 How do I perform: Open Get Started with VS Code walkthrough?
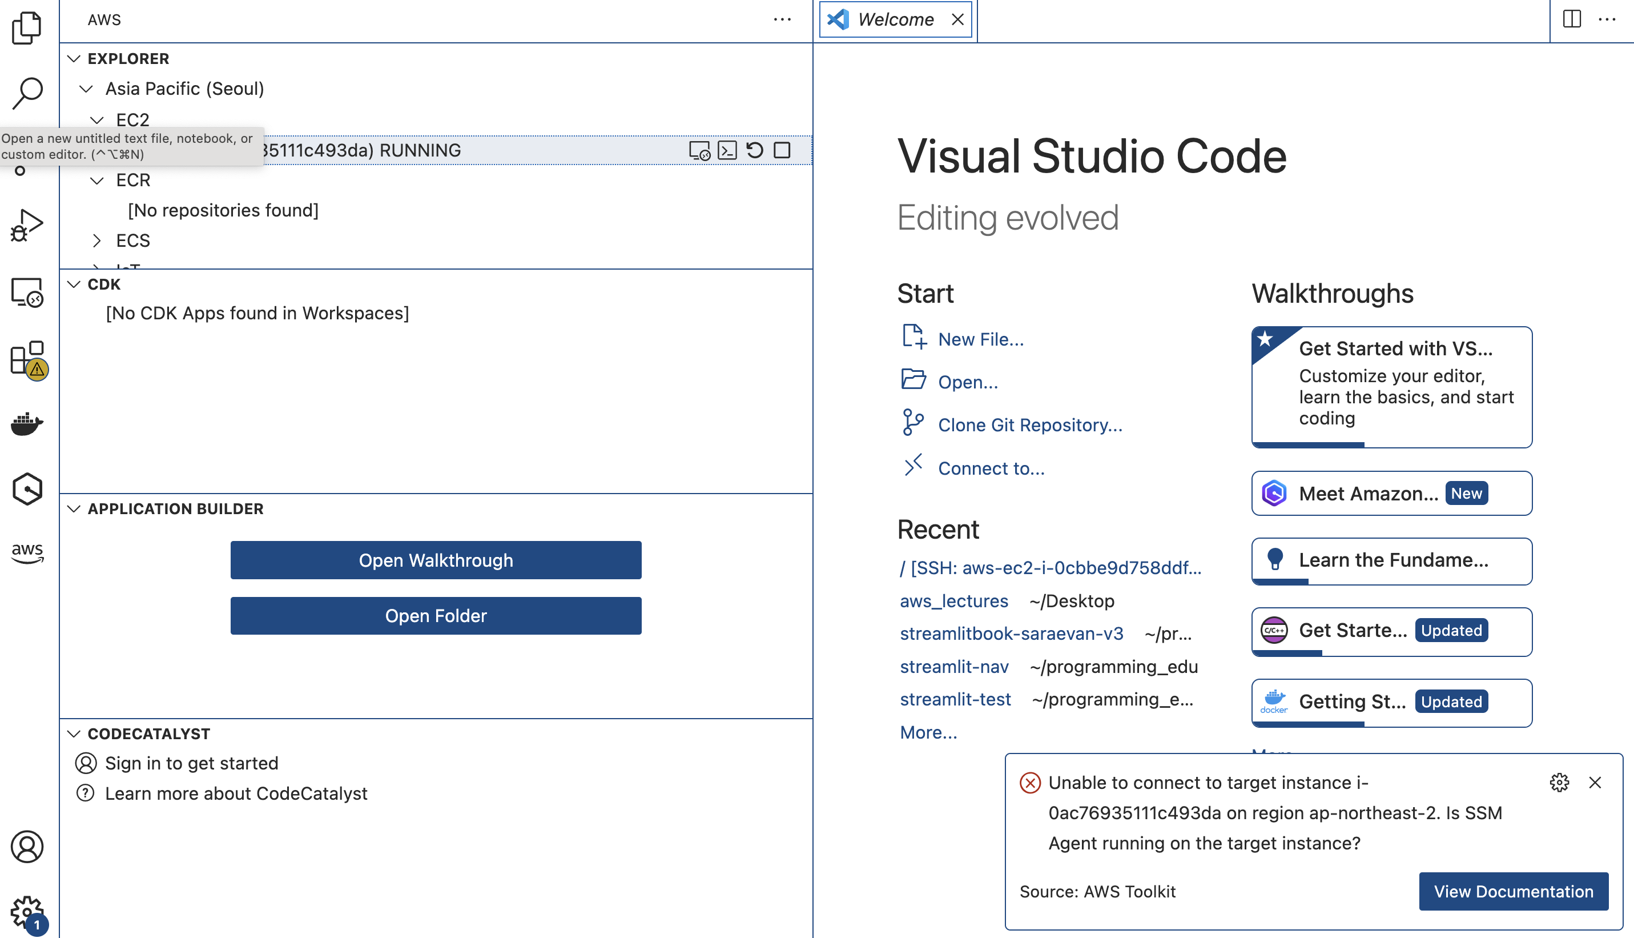point(1391,387)
